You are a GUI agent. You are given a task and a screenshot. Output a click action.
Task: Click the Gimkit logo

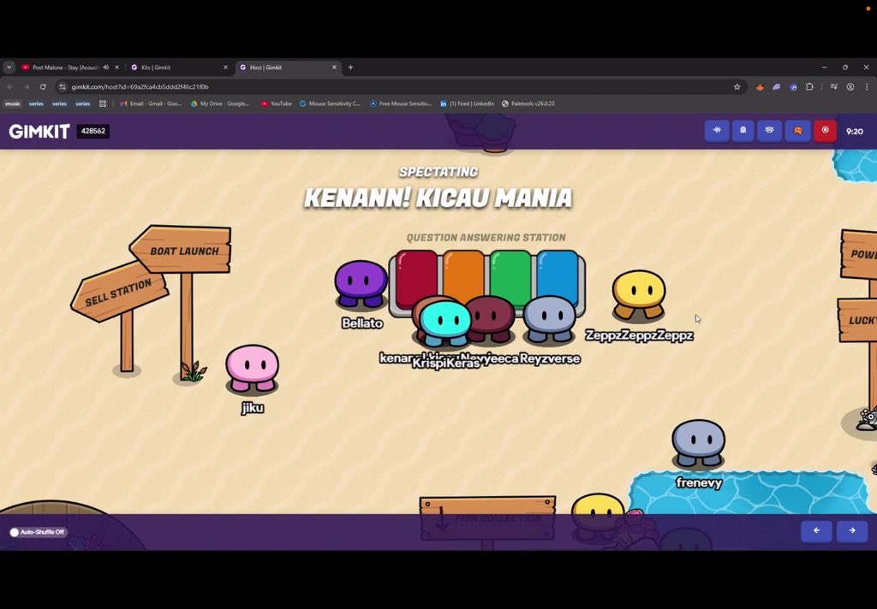(39, 132)
